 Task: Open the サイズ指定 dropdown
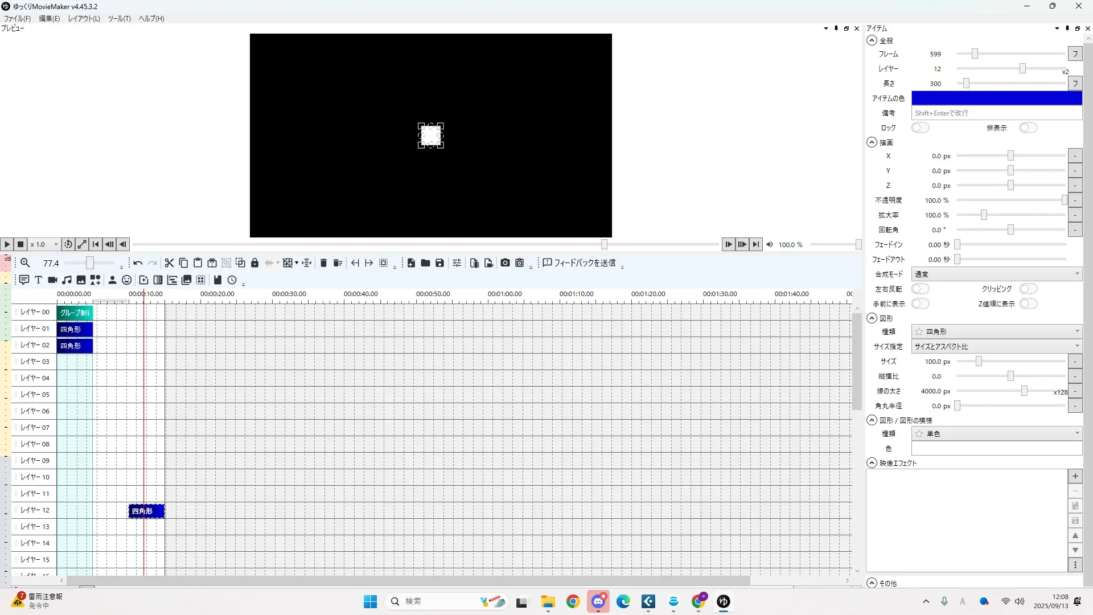coord(996,346)
